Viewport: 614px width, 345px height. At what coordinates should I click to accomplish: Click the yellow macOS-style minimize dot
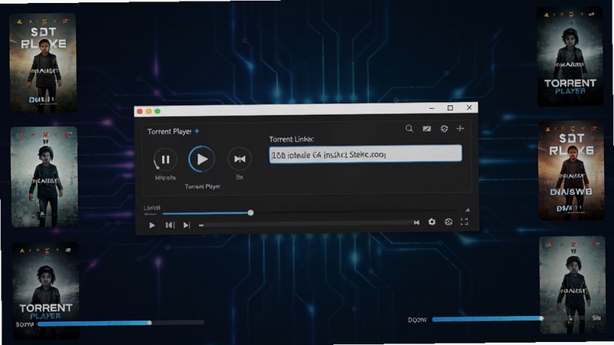(x=148, y=111)
